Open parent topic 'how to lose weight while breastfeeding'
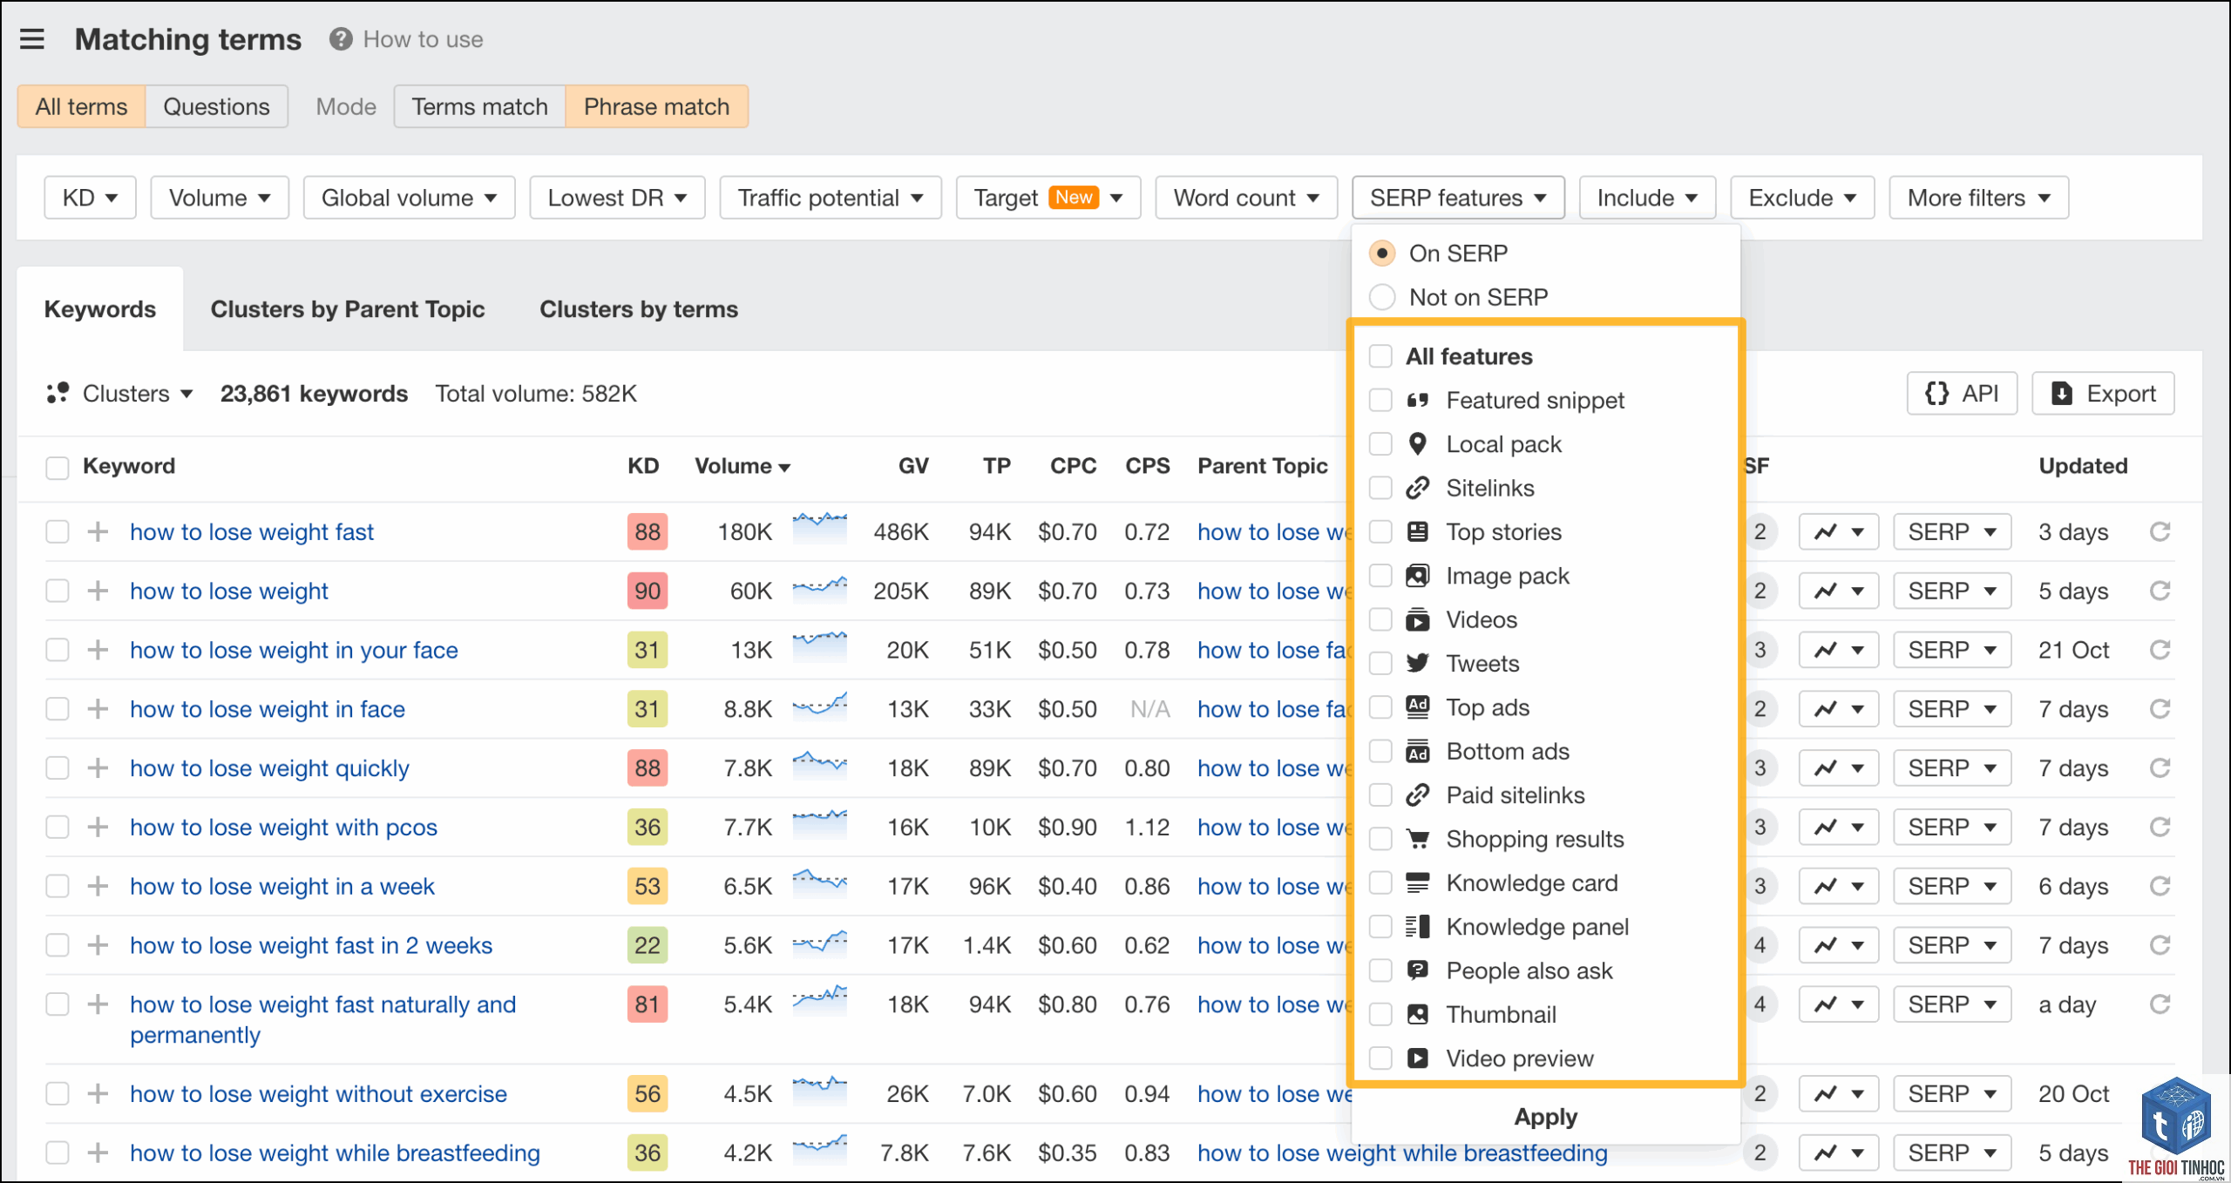The width and height of the screenshot is (2231, 1183). click(1402, 1153)
